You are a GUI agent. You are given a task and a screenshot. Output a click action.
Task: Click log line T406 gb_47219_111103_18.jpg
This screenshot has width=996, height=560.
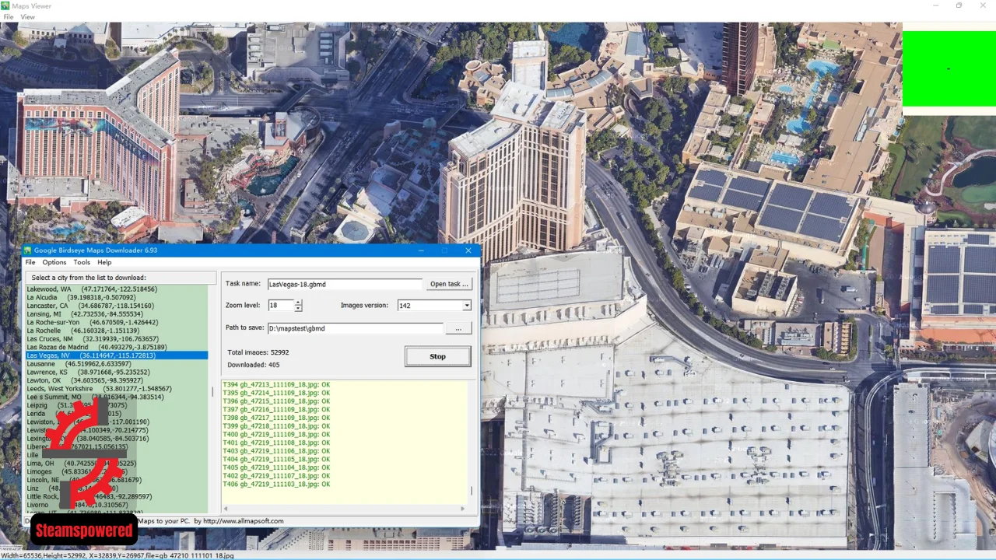(276, 484)
